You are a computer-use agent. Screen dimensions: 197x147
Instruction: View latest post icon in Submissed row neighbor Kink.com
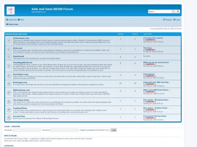155,50
